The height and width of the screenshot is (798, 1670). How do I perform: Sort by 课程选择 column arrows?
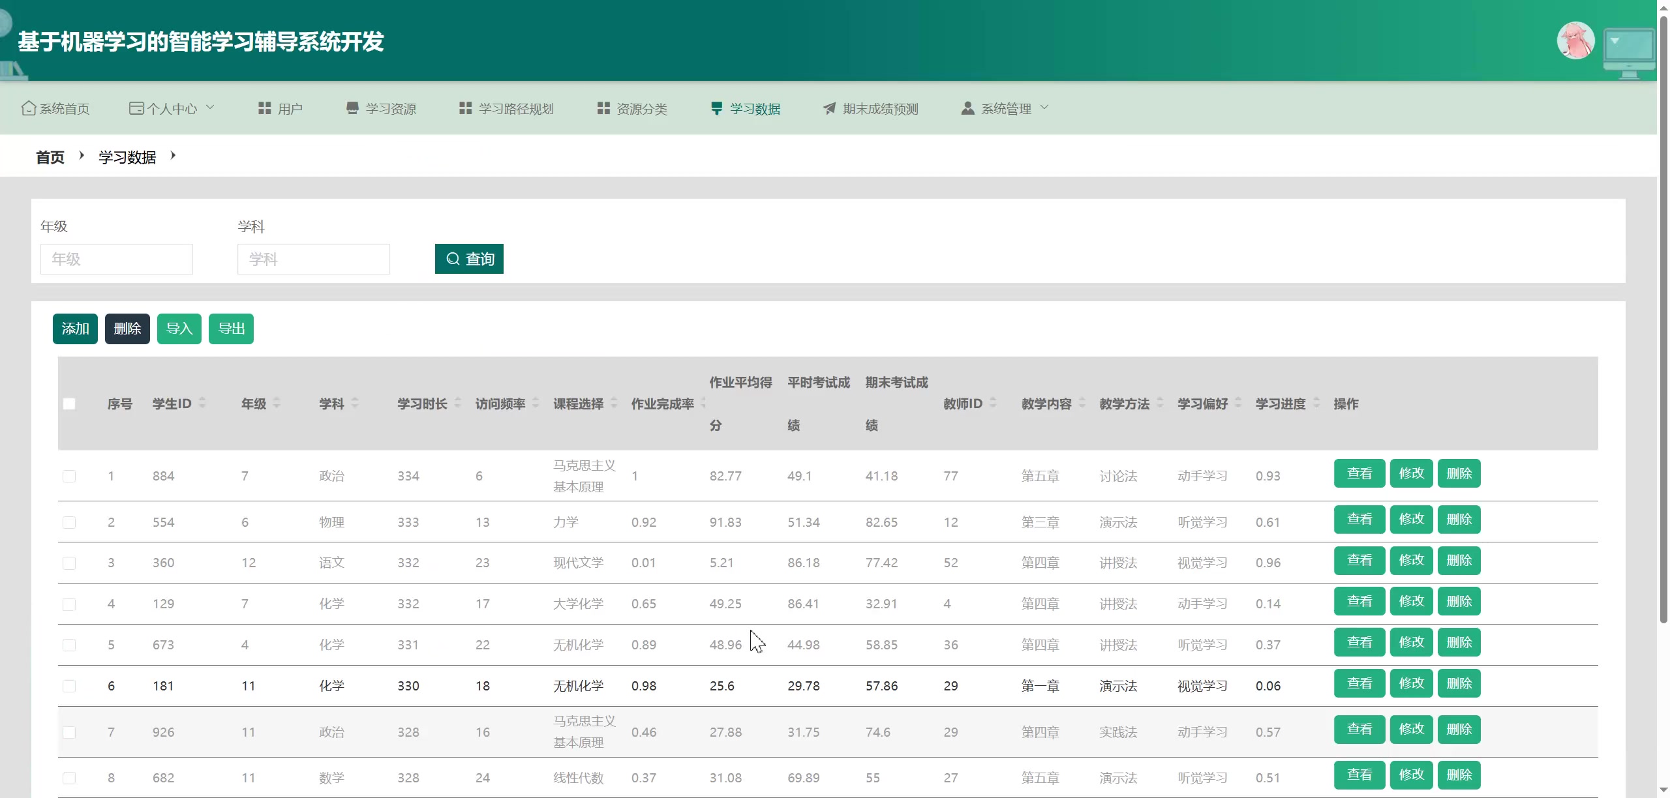pyautogui.click(x=614, y=403)
